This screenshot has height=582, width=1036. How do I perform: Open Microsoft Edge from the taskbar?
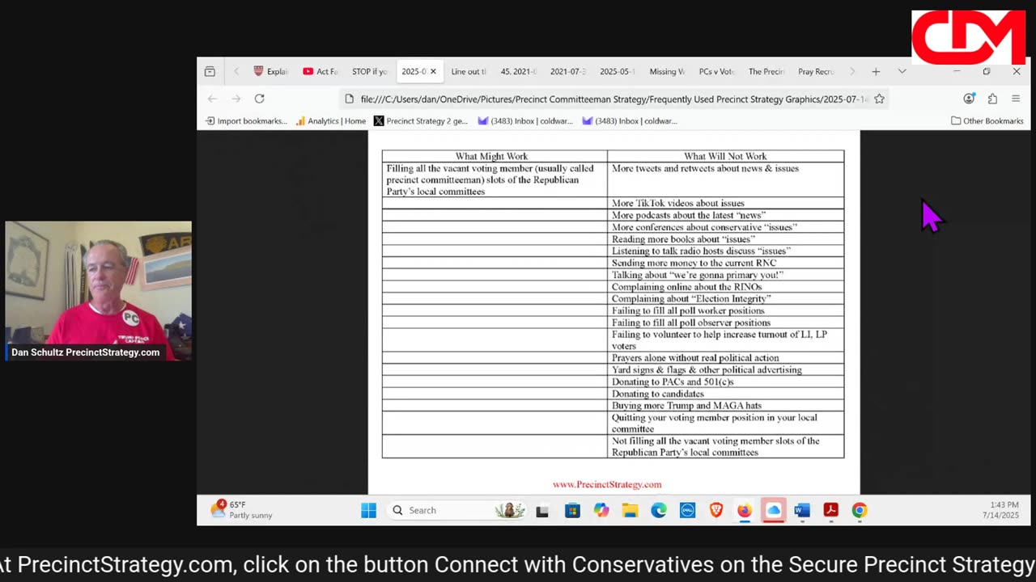[x=659, y=510]
